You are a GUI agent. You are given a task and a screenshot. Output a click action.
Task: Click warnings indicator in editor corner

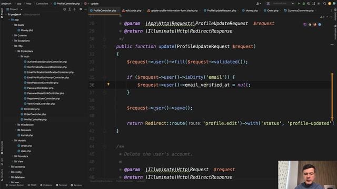tap(322, 17)
